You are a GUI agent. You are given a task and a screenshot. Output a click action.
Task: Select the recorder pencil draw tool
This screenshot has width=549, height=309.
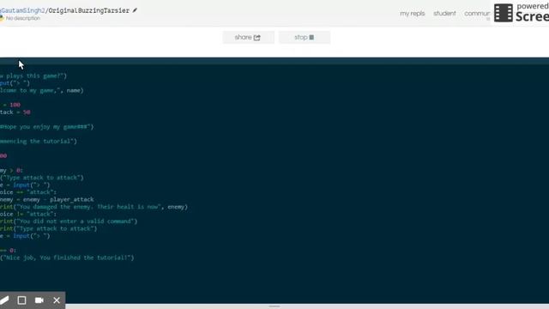(x=4, y=300)
